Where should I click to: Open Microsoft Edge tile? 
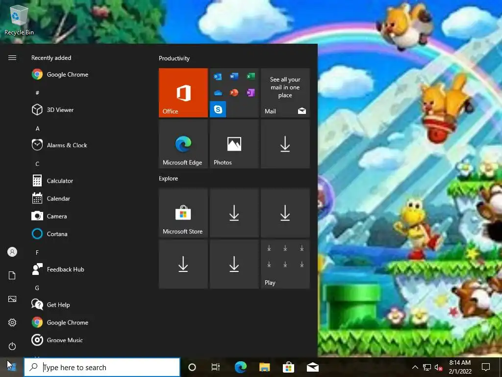click(183, 144)
